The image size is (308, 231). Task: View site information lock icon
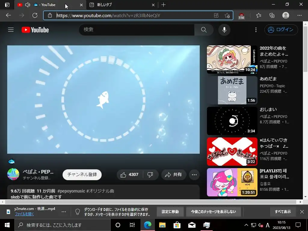tap(50, 15)
